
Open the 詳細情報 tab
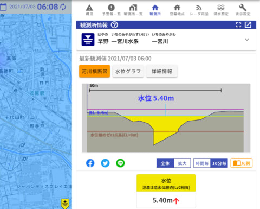[161, 72]
